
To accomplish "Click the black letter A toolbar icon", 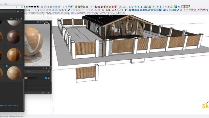I will tap(38, 7).
